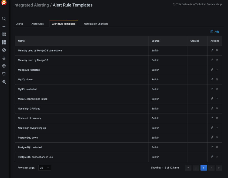Select the Alert Rule Templates tab
Viewport: 228px width, 178px height.
click(64, 24)
